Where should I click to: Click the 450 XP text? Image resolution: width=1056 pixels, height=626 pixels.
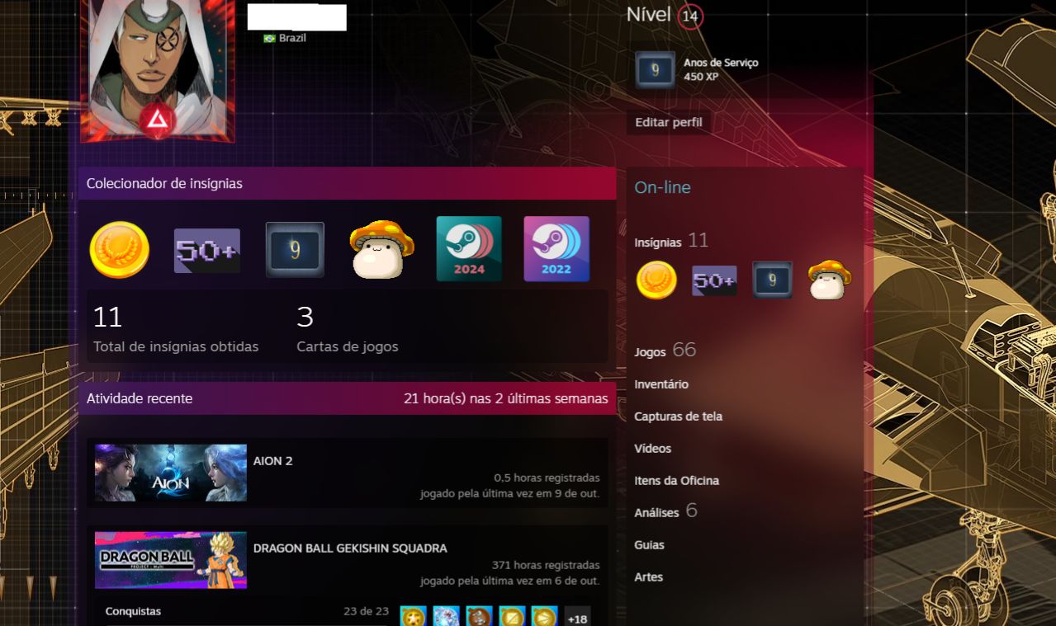point(701,77)
